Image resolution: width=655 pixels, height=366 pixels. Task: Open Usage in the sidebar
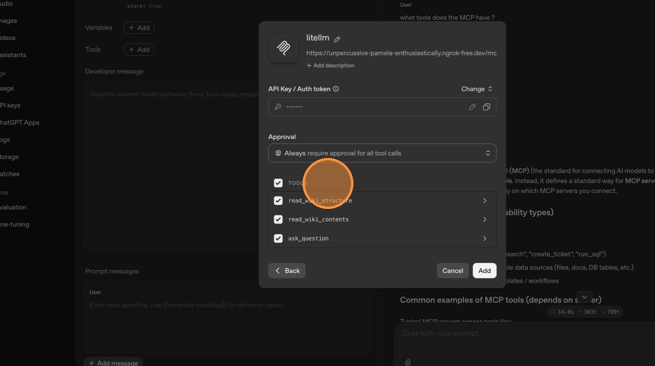point(7,88)
